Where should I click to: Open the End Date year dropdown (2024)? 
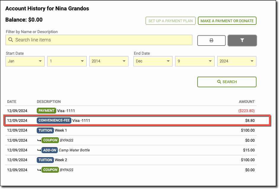coord(237,61)
